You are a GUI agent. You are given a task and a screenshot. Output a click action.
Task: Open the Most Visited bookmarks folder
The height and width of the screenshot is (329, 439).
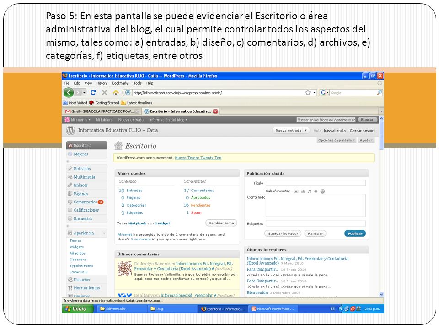75,103
